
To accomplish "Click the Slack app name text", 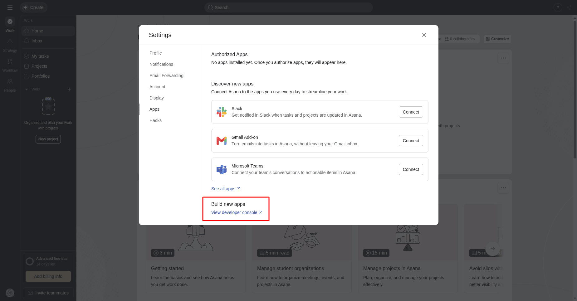I will point(237,109).
